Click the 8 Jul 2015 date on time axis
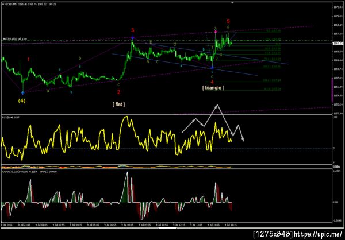345x240 pixels. tap(6, 225)
